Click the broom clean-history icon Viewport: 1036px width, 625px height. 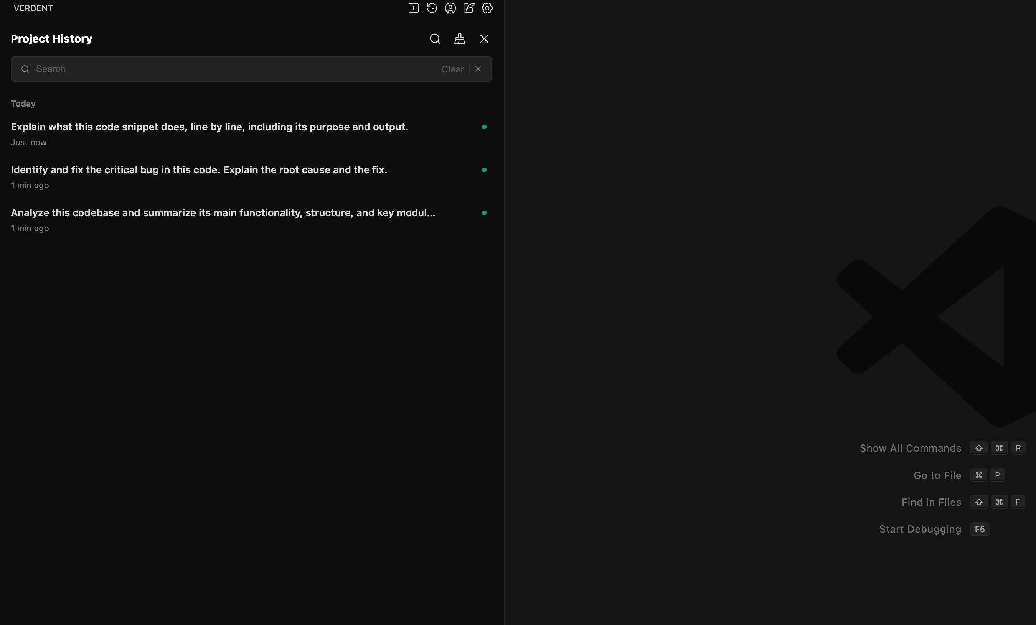[460, 39]
